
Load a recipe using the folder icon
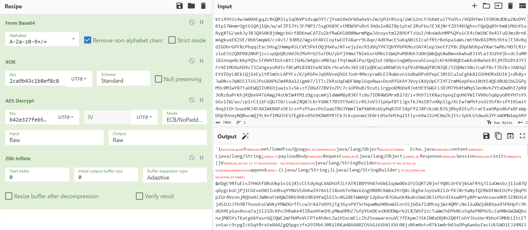191,6
